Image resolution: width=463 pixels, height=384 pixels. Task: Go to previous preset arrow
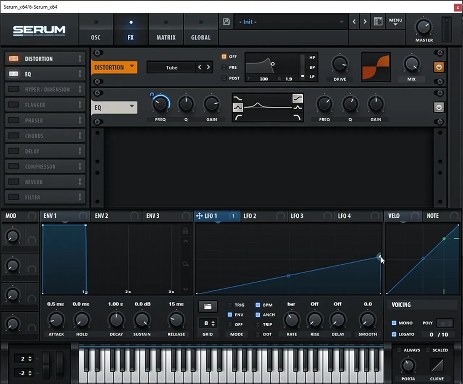point(354,22)
